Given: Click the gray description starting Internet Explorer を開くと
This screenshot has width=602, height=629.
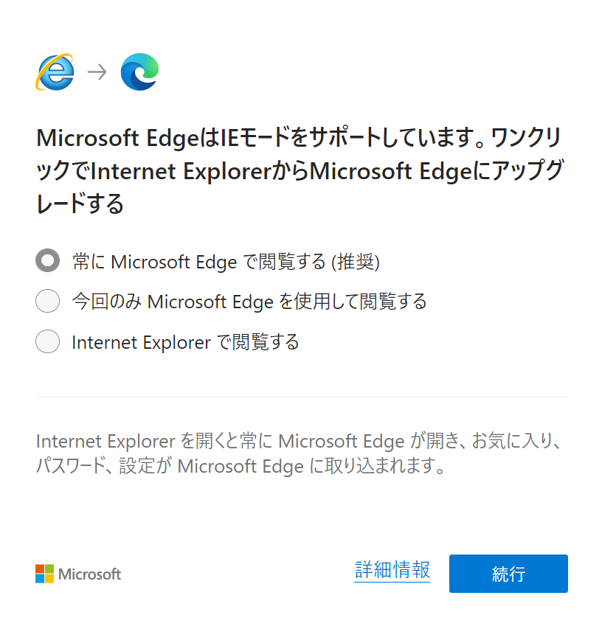Looking at the screenshot, I should (300, 442).
